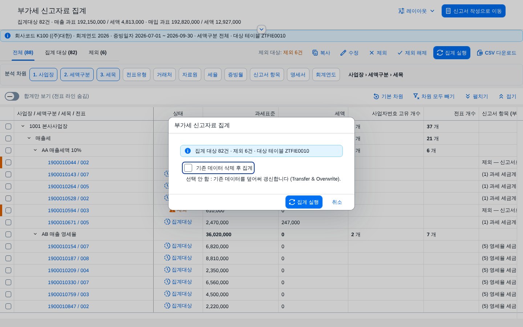
Task: Collapse the AB 매출 영세율 node
Action: 35,234
